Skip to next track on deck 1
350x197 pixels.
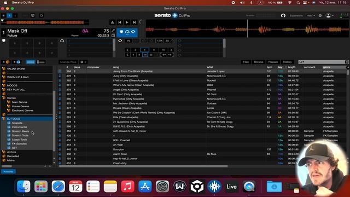tap(135, 22)
